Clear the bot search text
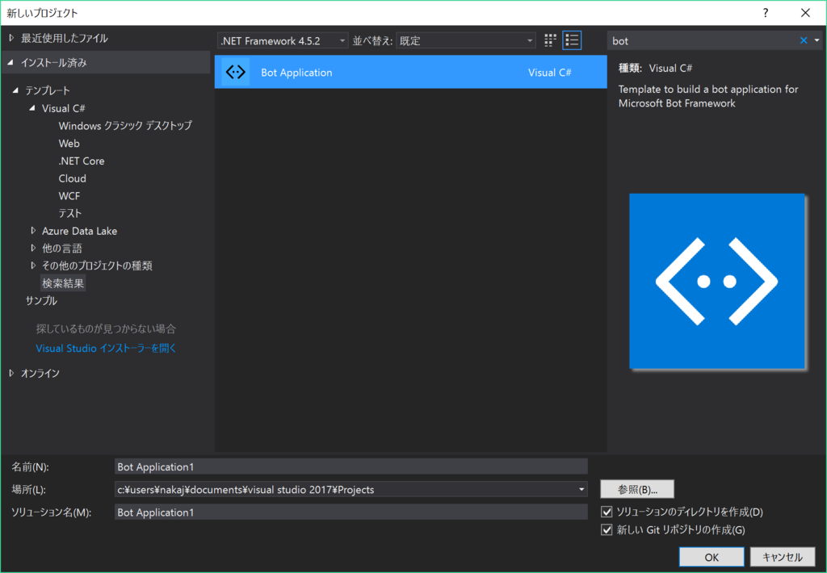The width and height of the screenshot is (827, 573). click(804, 40)
